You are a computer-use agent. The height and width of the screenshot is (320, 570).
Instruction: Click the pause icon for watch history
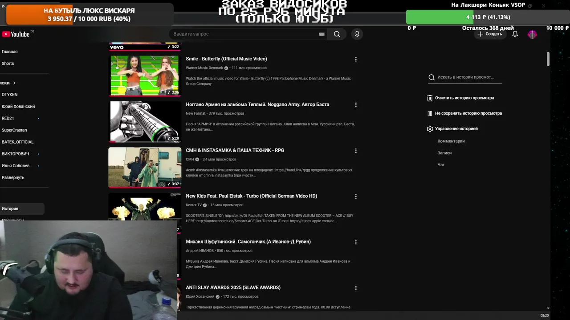[430, 113]
